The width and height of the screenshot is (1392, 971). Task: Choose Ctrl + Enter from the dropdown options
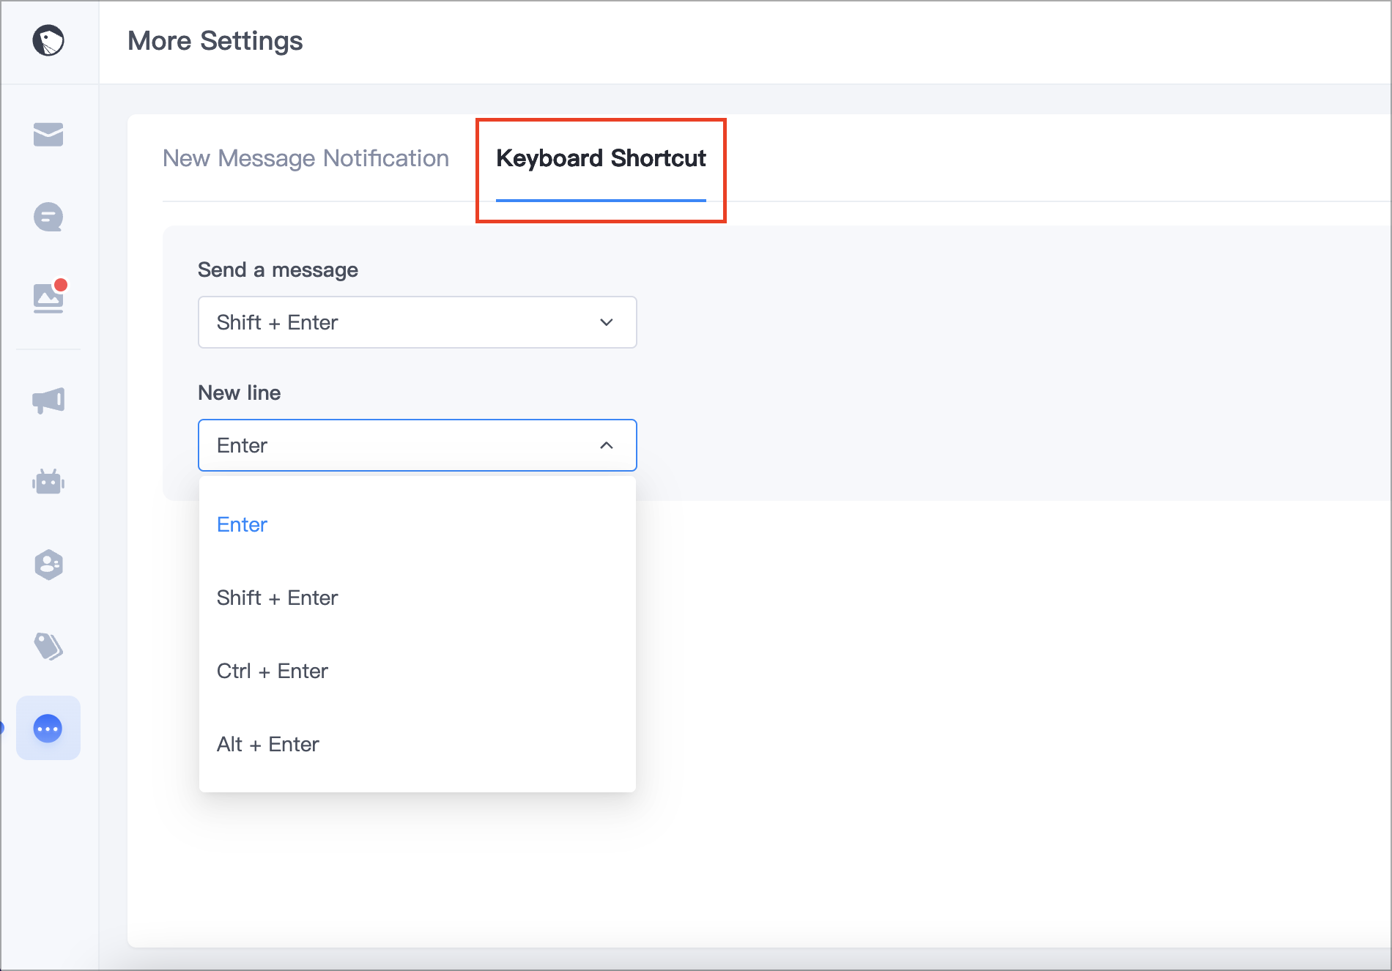[x=272, y=671]
